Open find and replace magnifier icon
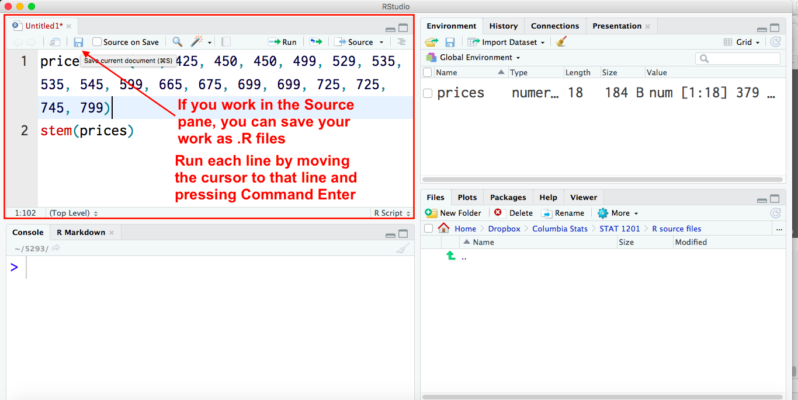Screen dimensions: 798x400 point(177,42)
